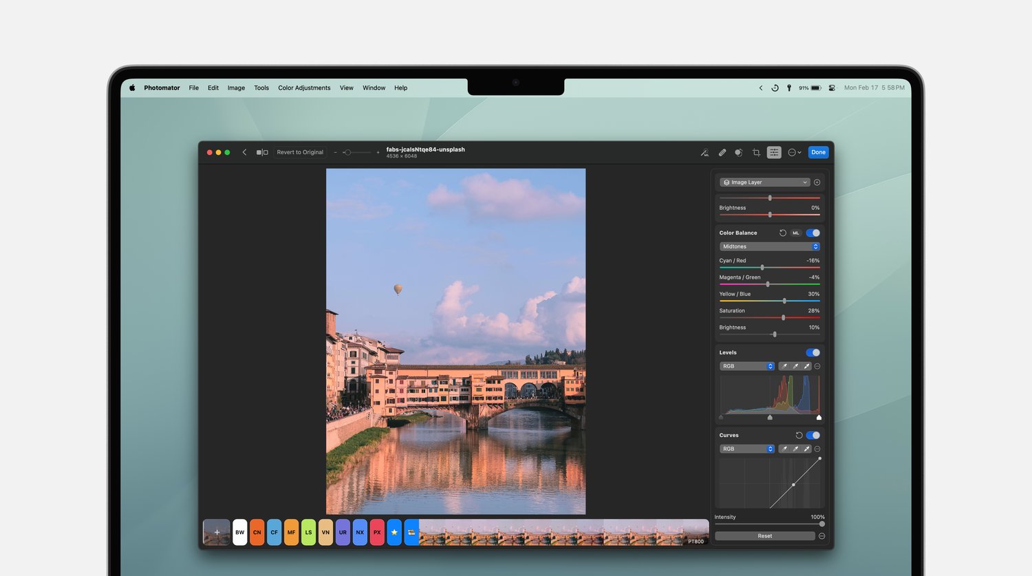Click Revert to Original

point(300,153)
